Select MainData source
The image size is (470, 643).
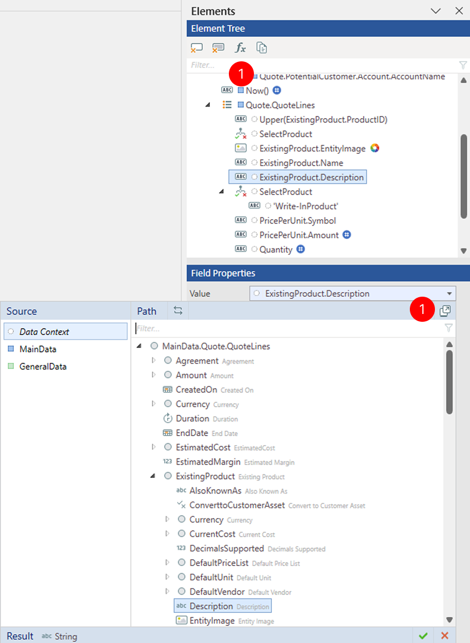point(38,349)
